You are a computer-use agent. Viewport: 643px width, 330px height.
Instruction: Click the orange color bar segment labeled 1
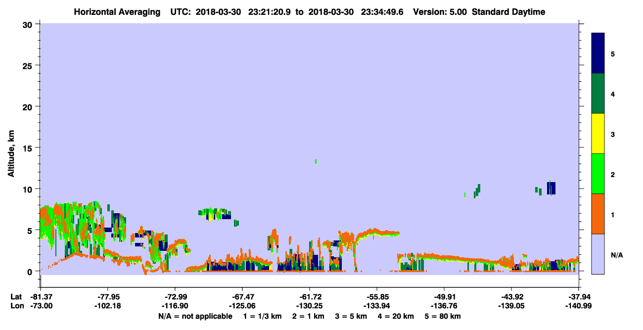pyautogui.click(x=598, y=214)
